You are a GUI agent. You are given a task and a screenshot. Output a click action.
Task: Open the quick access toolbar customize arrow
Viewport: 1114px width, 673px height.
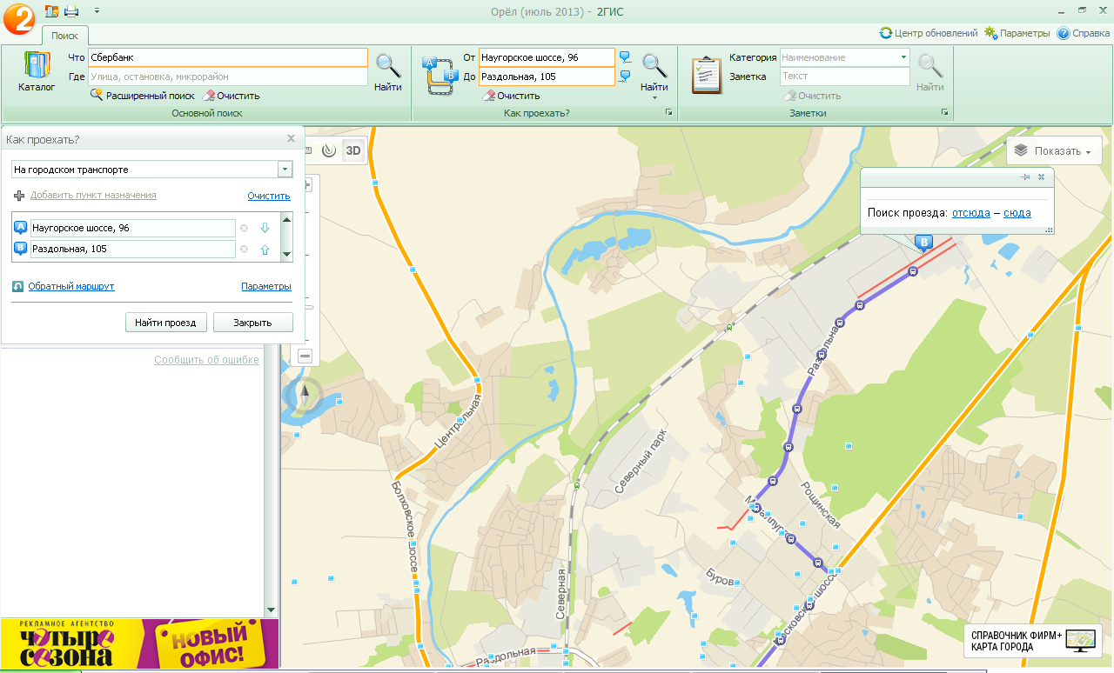tap(96, 10)
